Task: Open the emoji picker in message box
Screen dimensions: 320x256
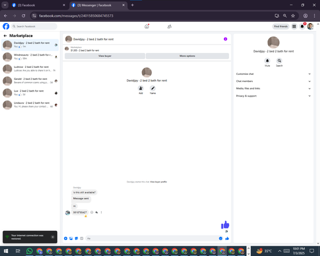Action: pos(221,238)
